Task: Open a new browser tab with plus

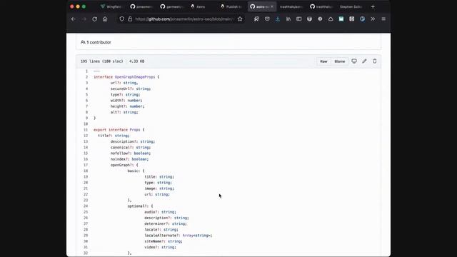Action: (373, 6)
